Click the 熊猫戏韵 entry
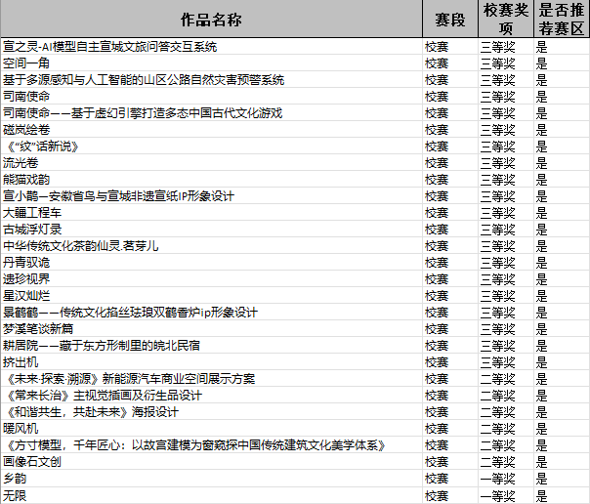Image resolution: width=590 pixels, height=504 pixels. 26,180
